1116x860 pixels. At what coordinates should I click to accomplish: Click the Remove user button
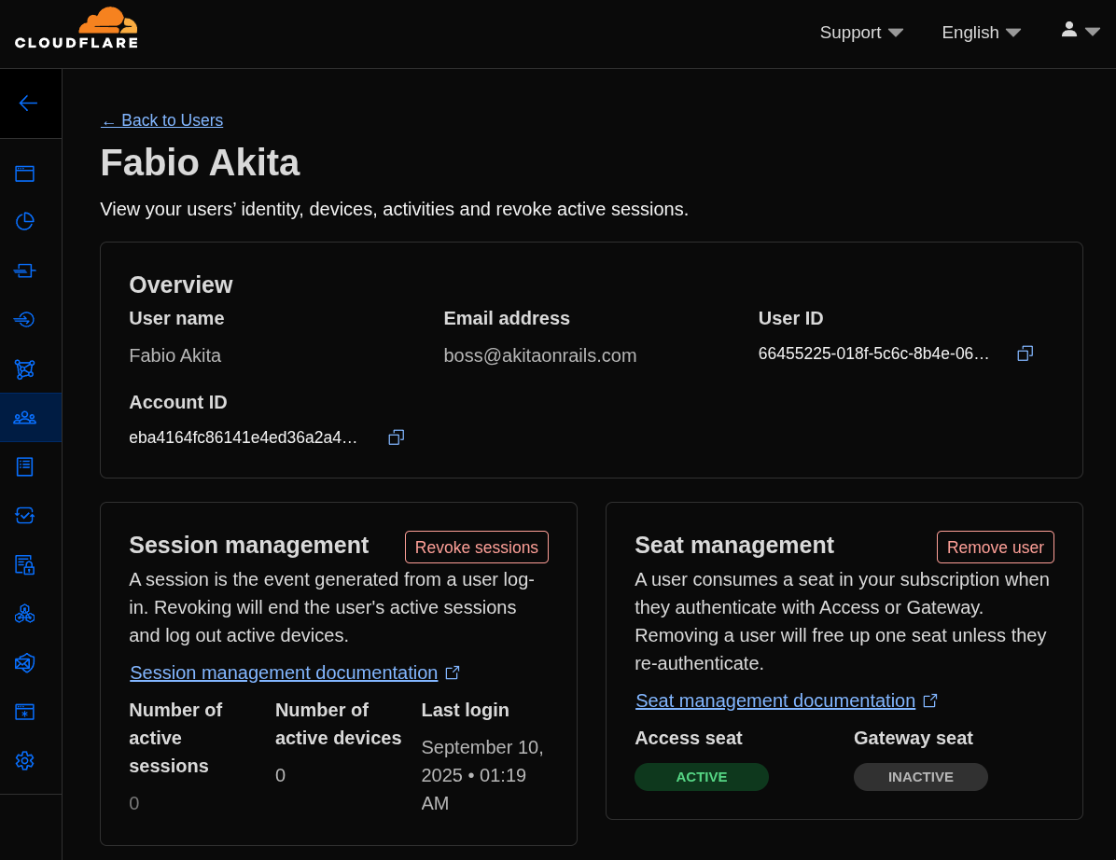[995, 547]
